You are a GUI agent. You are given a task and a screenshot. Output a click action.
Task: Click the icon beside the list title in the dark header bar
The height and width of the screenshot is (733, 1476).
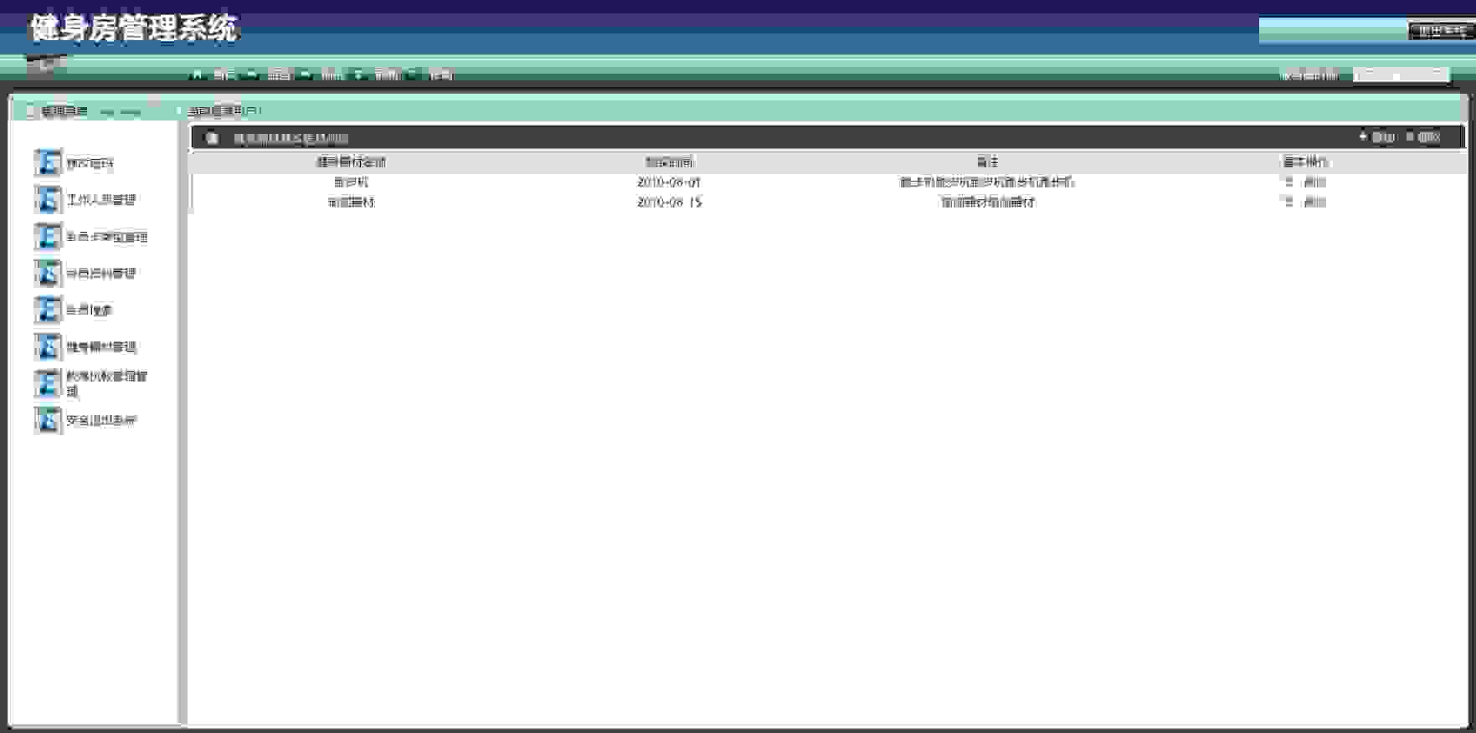213,138
